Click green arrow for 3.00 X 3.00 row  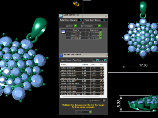click(x=101, y=35)
